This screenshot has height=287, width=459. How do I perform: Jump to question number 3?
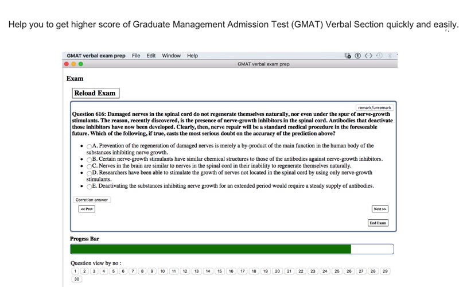click(x=94, y=271)
